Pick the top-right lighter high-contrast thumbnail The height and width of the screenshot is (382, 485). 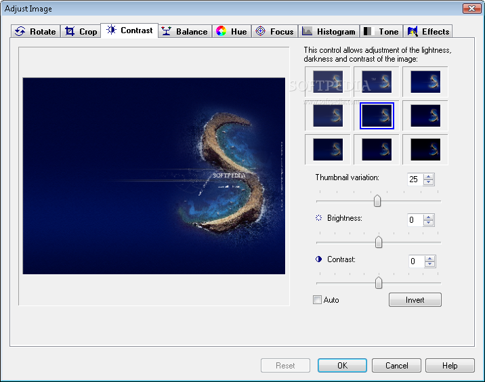425,82
